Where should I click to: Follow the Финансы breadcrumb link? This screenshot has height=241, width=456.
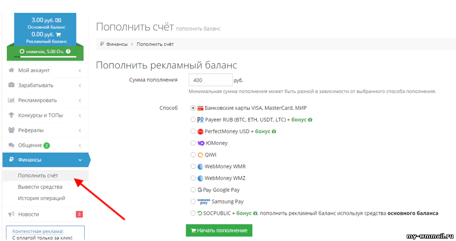(x=117, y=44)
